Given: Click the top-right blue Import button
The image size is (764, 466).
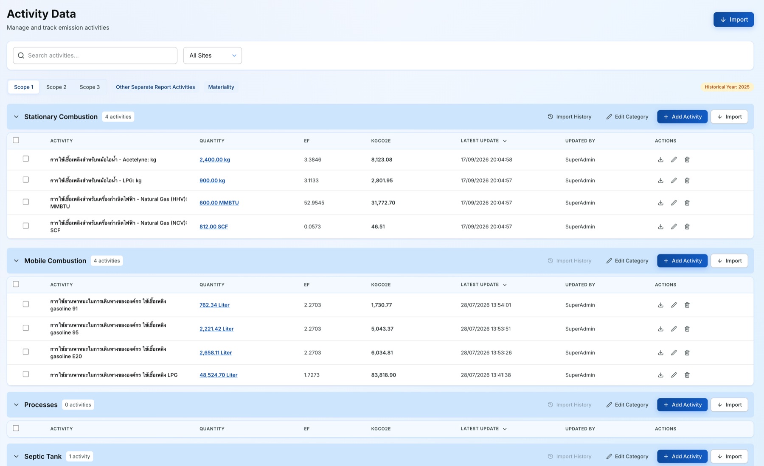Looking at the screenshot, I should [x=733, y=20].
